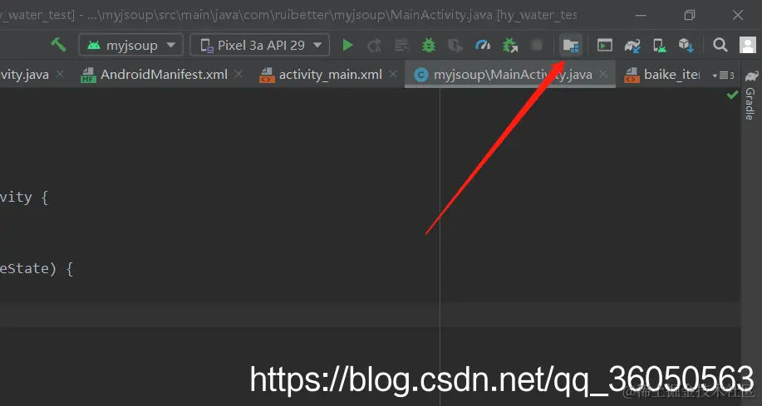762x406 pixels.
Task: Open SDK Manager cube icon
Action: (x=686, y=45)
